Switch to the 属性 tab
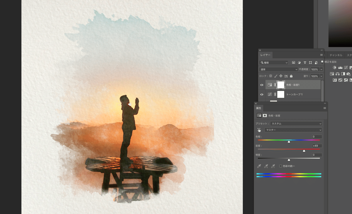352x214 pixels. (259, 108)
